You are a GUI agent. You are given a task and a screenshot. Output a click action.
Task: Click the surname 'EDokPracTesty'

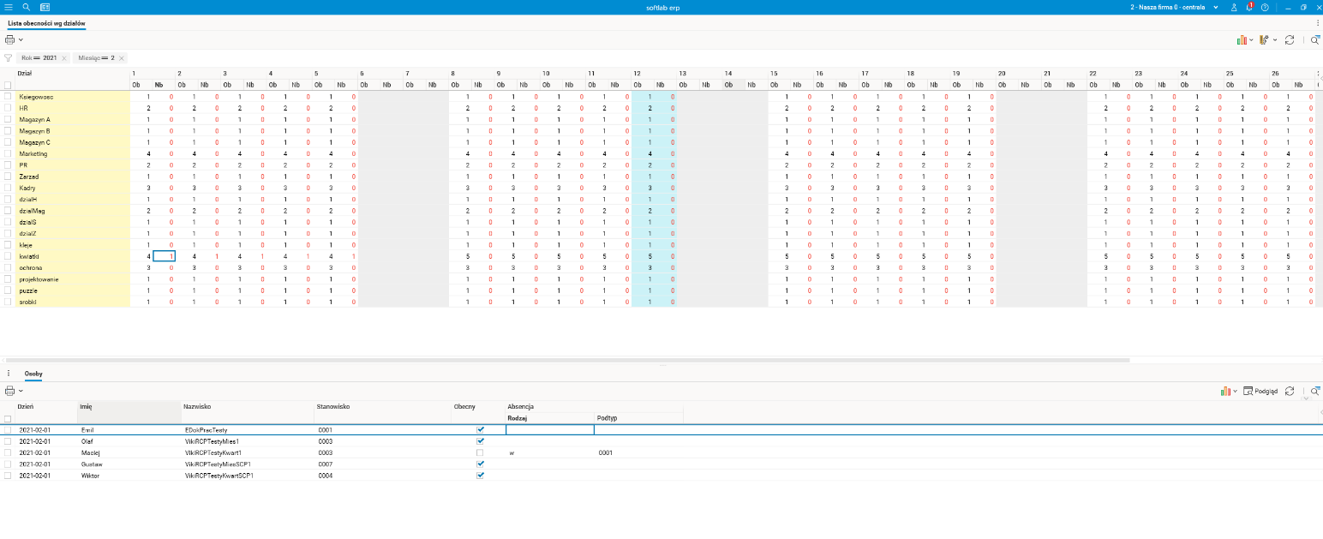(206, 429)
